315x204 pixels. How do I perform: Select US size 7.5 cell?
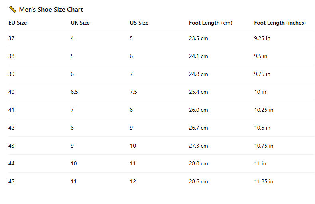point(134,92)
